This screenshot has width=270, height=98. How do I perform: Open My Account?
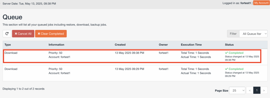[261, 3]
